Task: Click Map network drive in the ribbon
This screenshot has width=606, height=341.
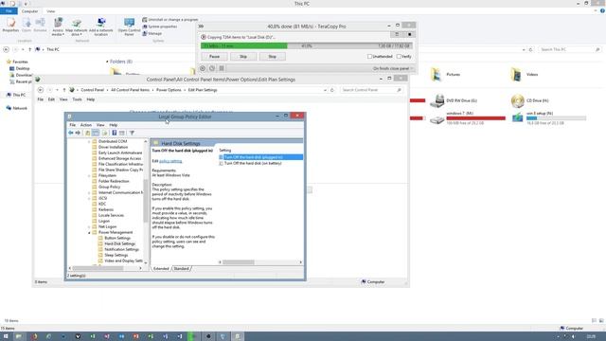Action: (x=77, y=27)
